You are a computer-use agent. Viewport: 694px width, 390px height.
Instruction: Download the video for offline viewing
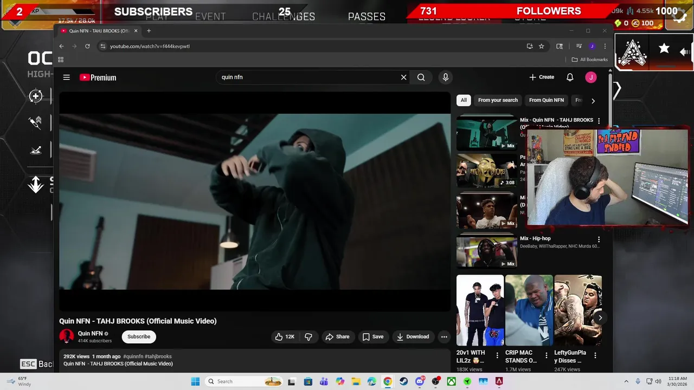(413, 337)
